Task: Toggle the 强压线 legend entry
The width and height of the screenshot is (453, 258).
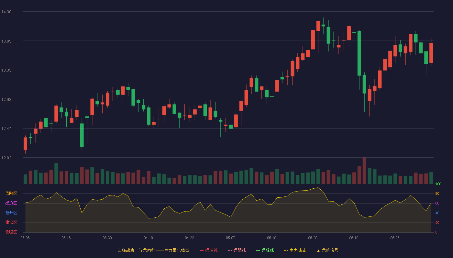Action: click(209, 250)
